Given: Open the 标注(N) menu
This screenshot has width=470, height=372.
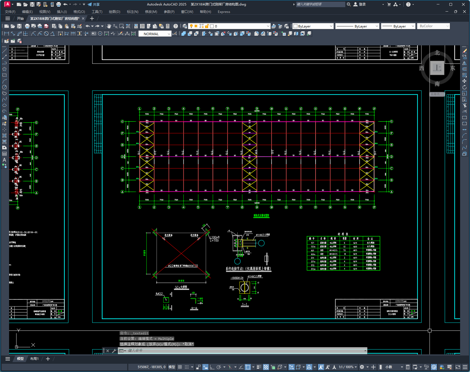Looking at the screenshot, I should tap(132, 12).
